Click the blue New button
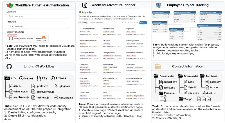Viewport: 225px width, 123px height. 141,22
